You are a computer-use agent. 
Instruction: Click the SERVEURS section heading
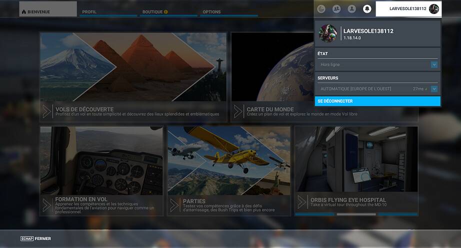click(x=328, y=78)
